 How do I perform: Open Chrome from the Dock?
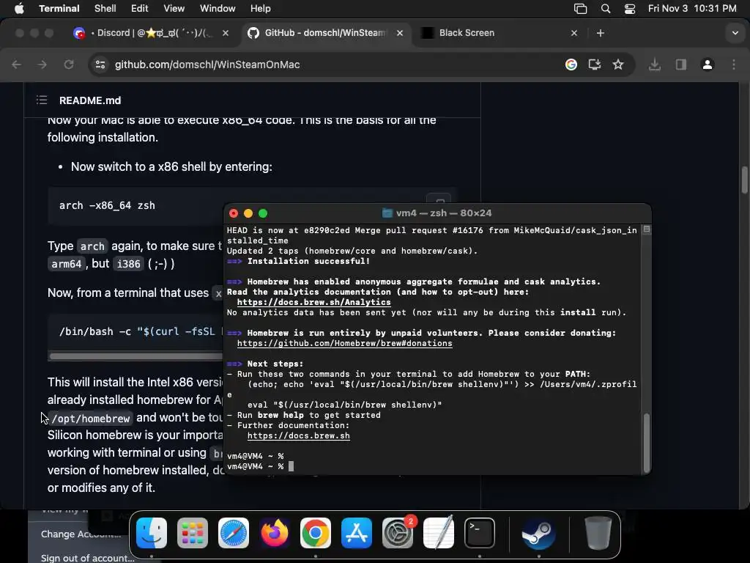[x=315, y=533]
